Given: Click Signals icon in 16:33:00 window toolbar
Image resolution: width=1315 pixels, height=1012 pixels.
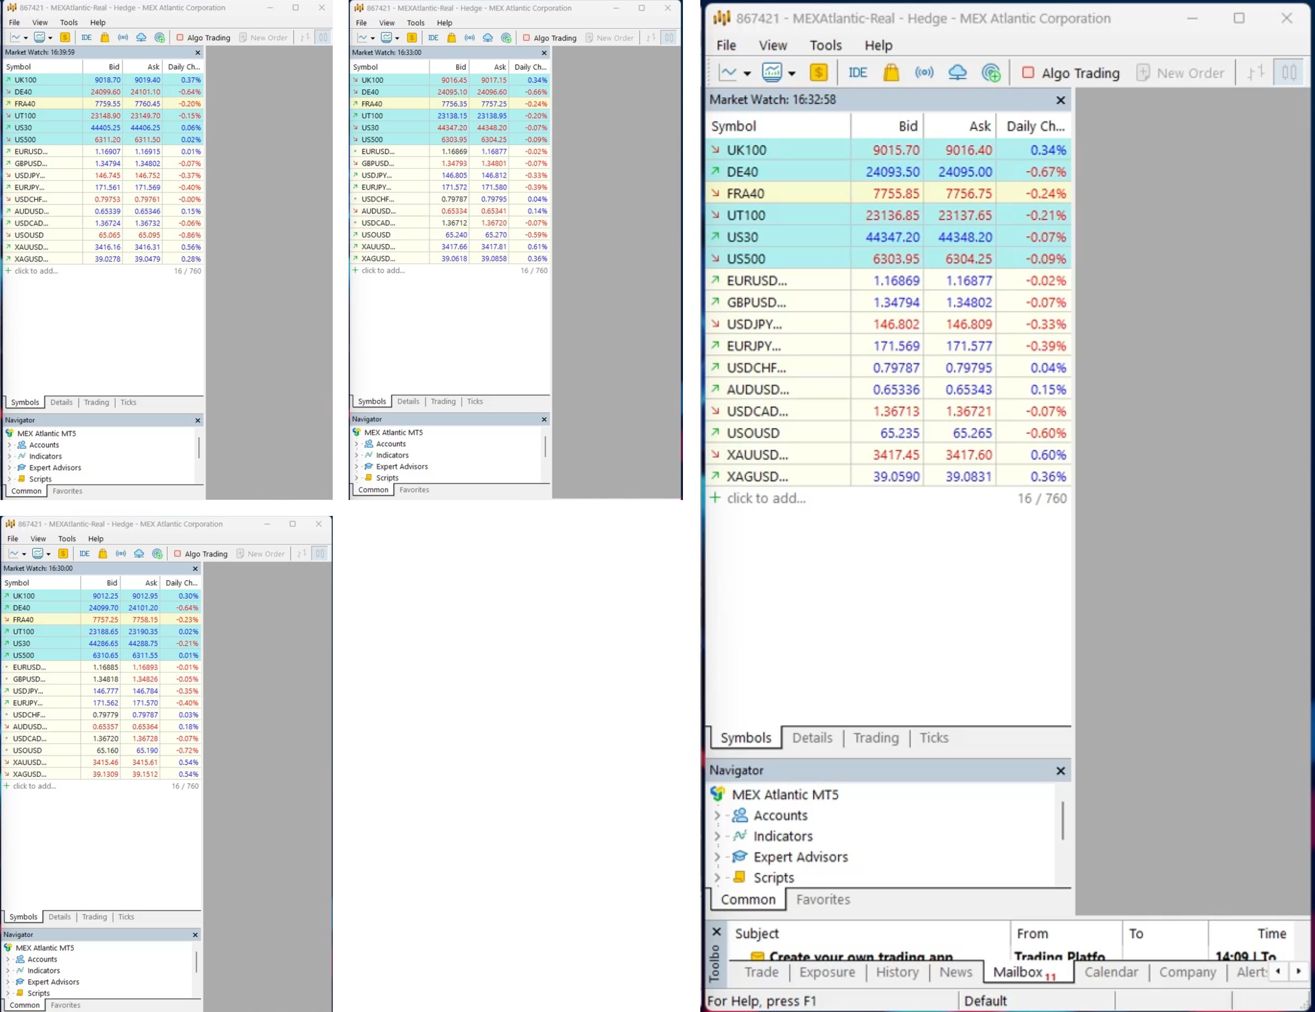Looking at the screenshot, I should 470,37.
